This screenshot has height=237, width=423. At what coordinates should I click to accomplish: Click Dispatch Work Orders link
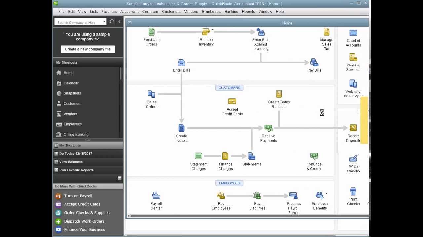point(84,221)
